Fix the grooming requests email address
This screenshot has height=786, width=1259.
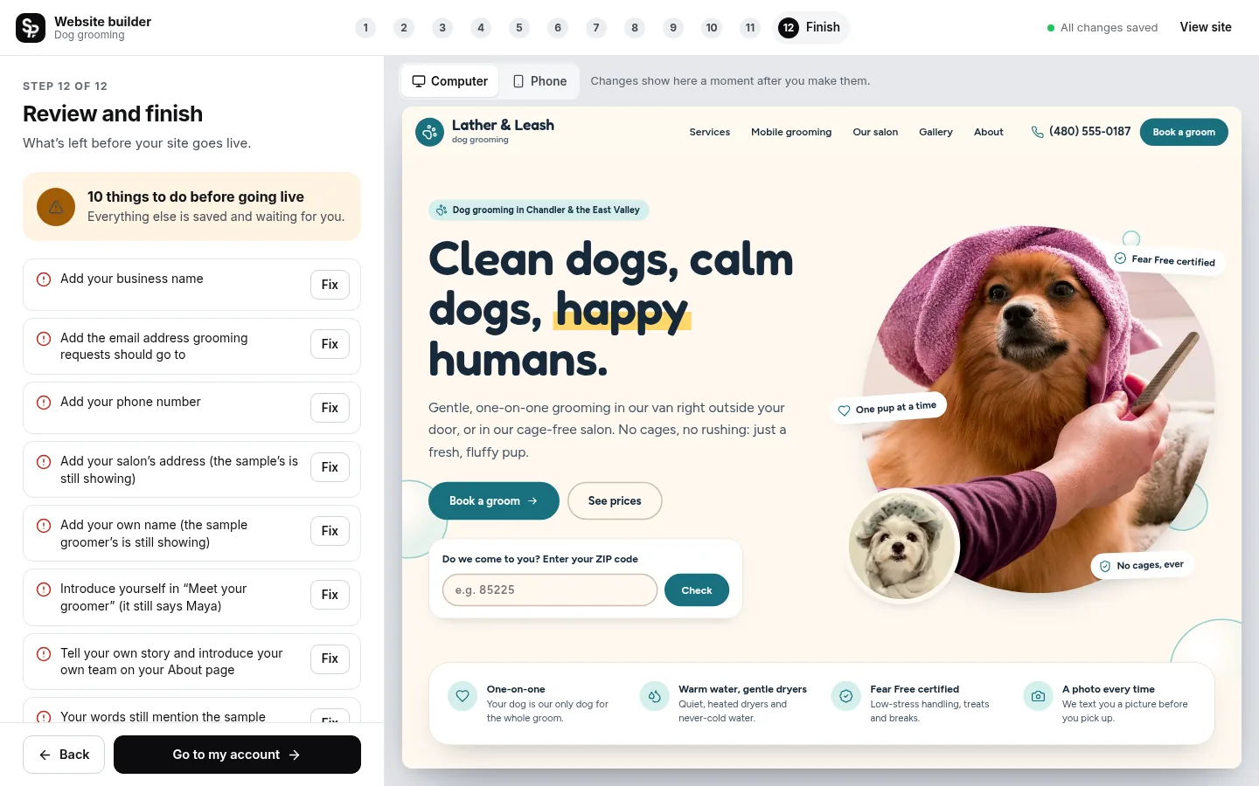coord(330,344)
